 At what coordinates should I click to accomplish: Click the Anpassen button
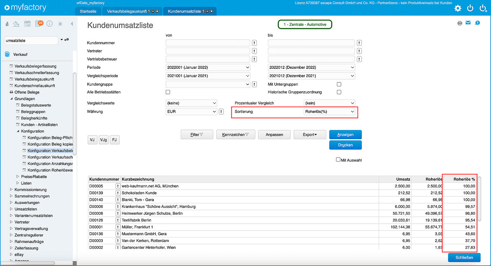[x=274, y=135]
